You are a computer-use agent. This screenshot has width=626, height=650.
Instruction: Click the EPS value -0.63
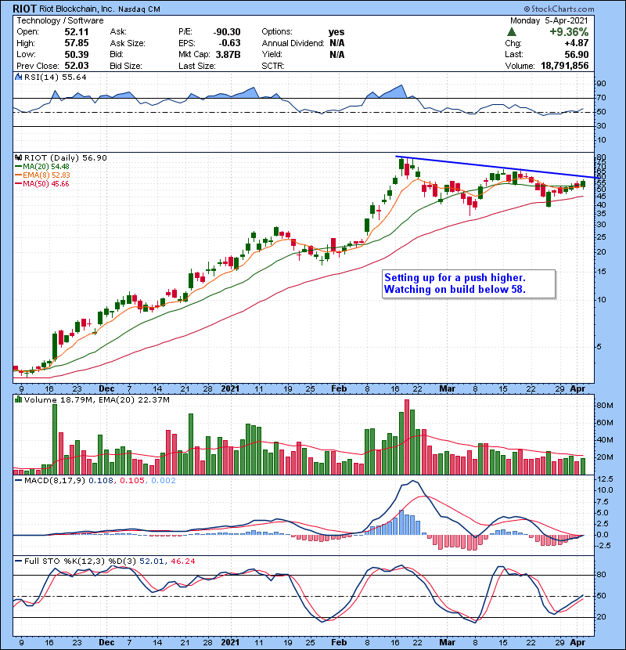pos(230,43)
